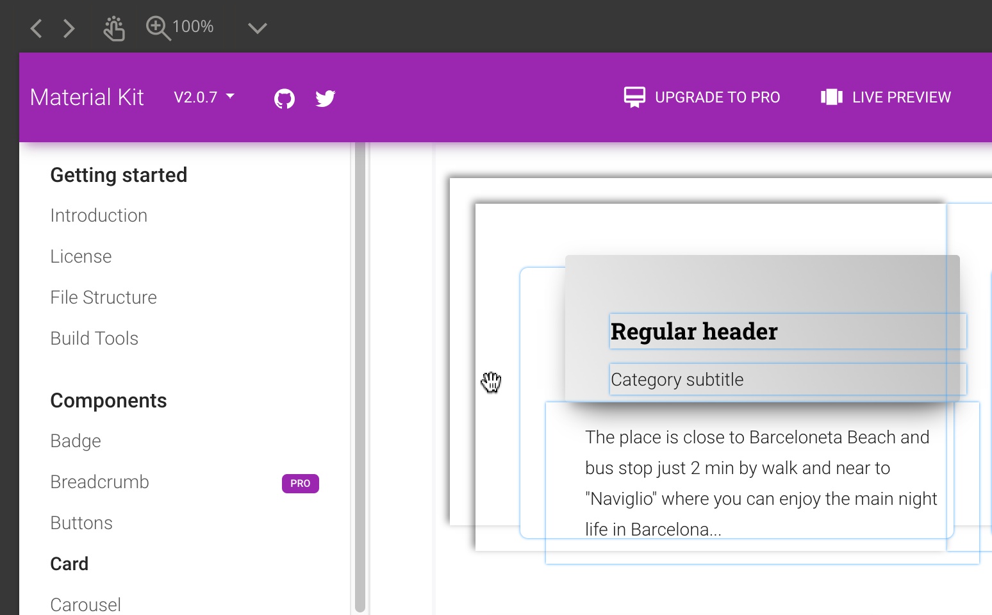The height and width of the screenshot is (615, 992).
Task: Open the Build Tools page
Action: tap(94, 338)
